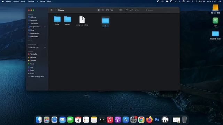Switch Finder to list view

click(x=103, y=10)
